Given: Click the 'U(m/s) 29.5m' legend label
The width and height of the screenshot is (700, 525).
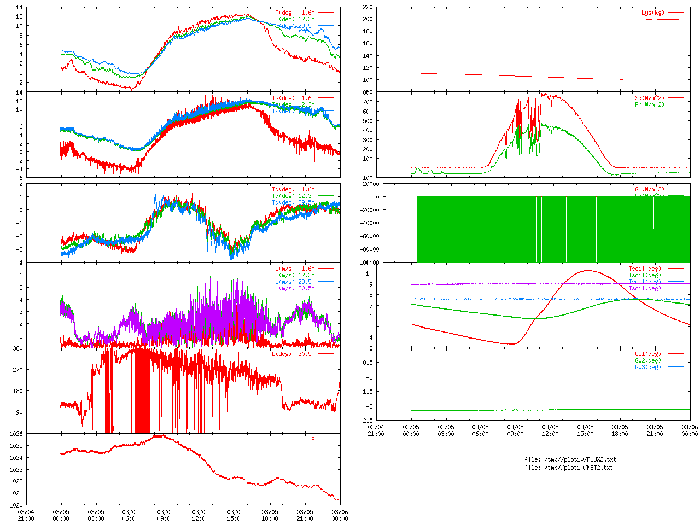Looking at the screenshot, I should coord(295,282).
